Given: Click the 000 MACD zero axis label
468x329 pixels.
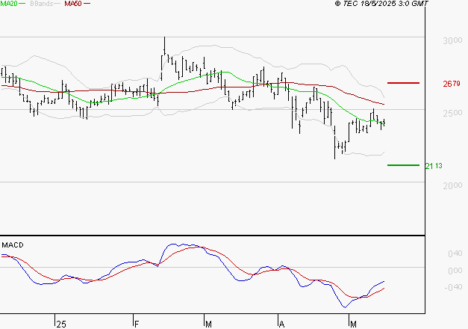Looking at the screenshot, I should click(x=454, y=270).
